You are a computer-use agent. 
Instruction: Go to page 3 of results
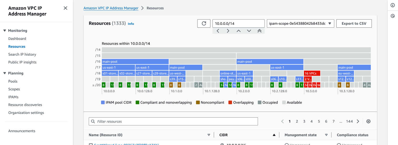click(x=304, y=121)
